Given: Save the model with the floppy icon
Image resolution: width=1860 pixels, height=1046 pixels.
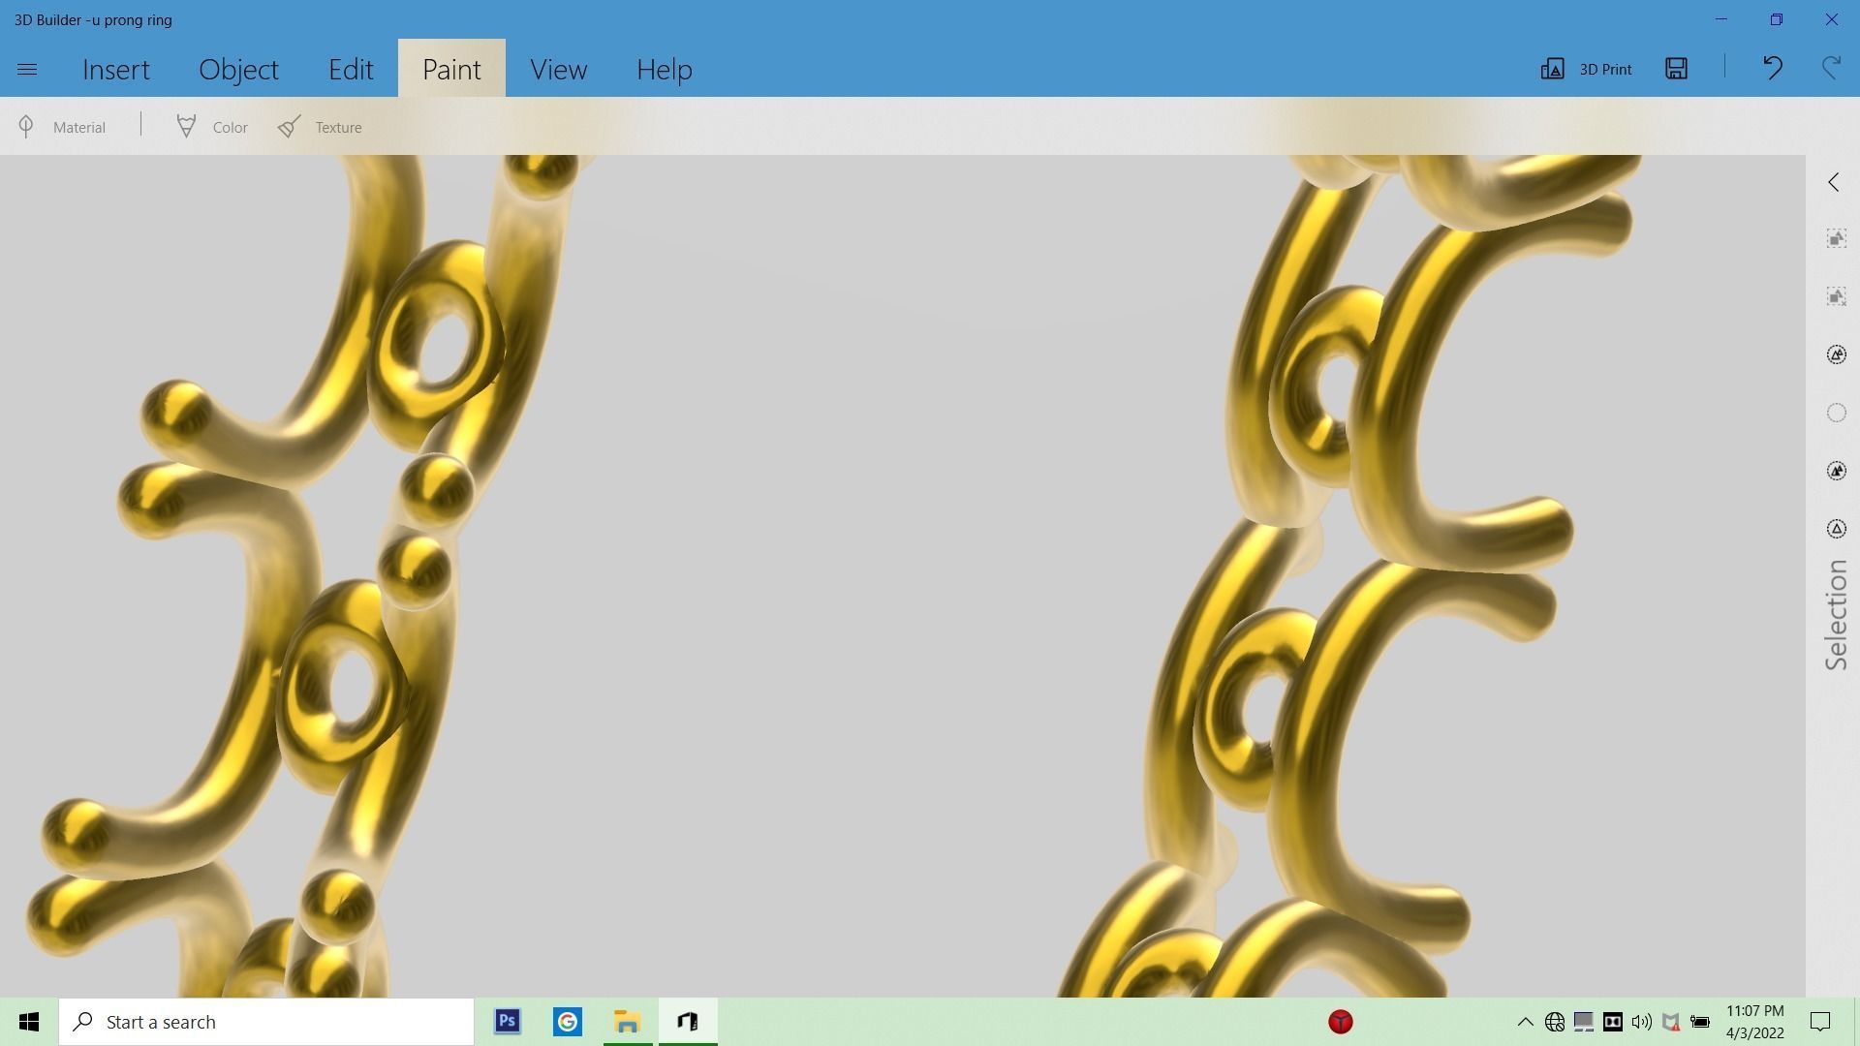Looking at the screenshot, I should (x=1677, y=69).
